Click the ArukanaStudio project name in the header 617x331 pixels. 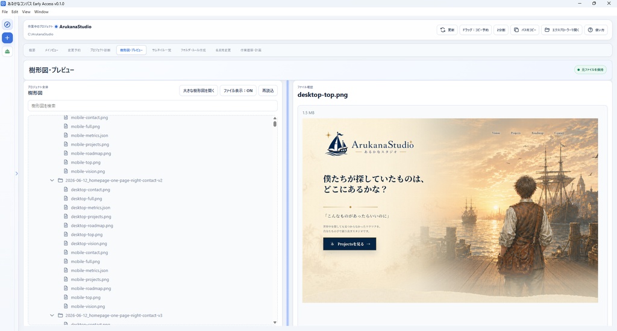coord(75,26)
